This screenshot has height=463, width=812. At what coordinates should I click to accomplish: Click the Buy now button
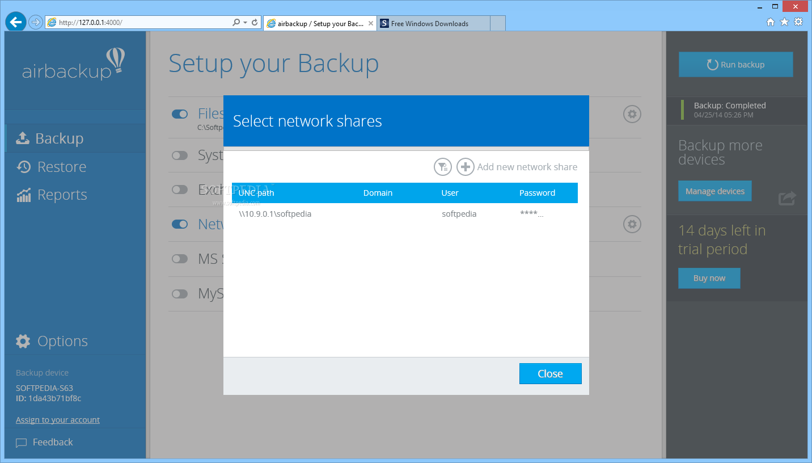click(x=709, y=278)
